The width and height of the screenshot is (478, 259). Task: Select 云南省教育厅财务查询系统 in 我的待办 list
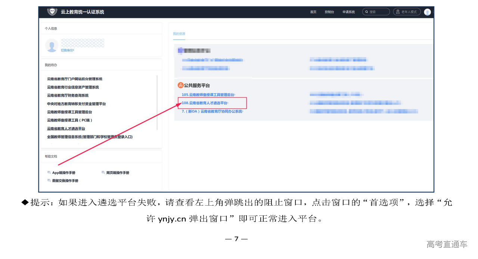click(68, 96)
